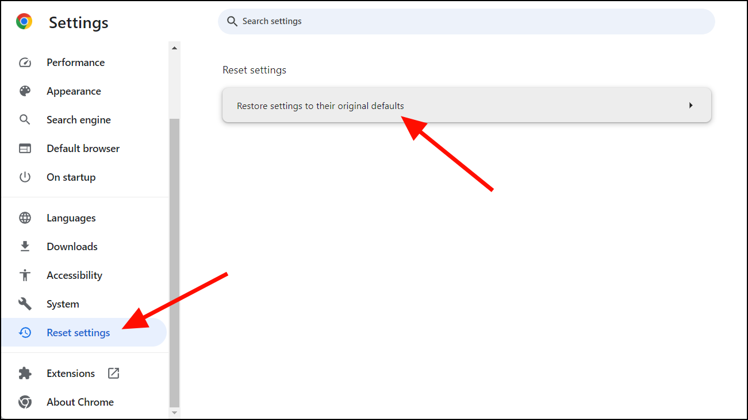Screen dimensions: 748x420
Task: Select the System wrench icon
Action: pos(25,304)
